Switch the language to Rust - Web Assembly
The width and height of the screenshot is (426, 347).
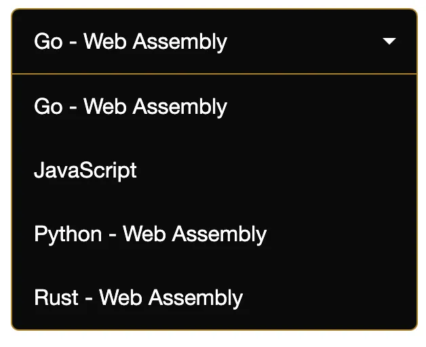(x=138, y=298)
